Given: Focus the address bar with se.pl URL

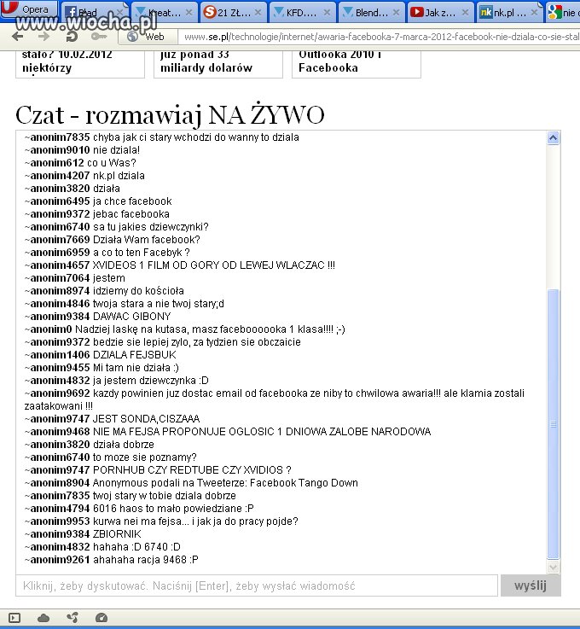Looking at the screenshot, I should [379, 37].
